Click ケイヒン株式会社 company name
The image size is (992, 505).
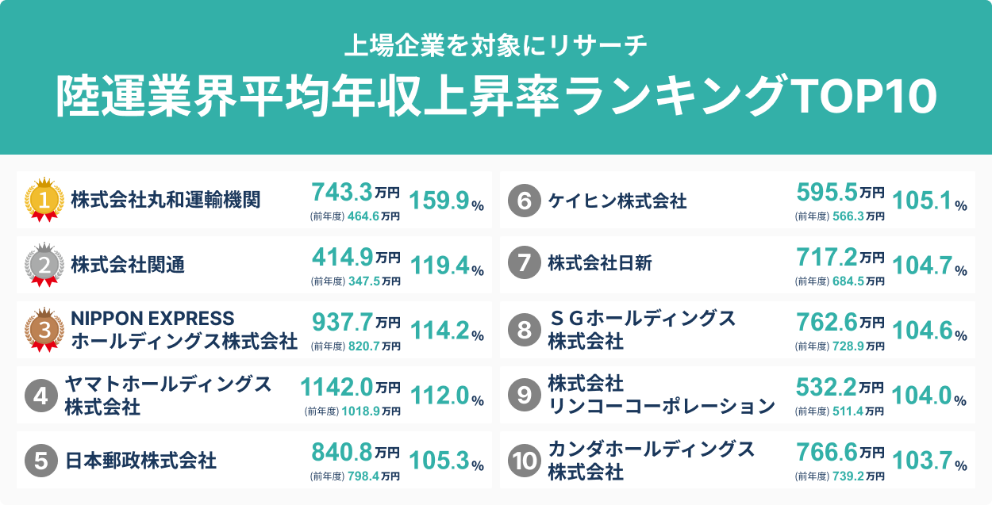click(617, 201)
